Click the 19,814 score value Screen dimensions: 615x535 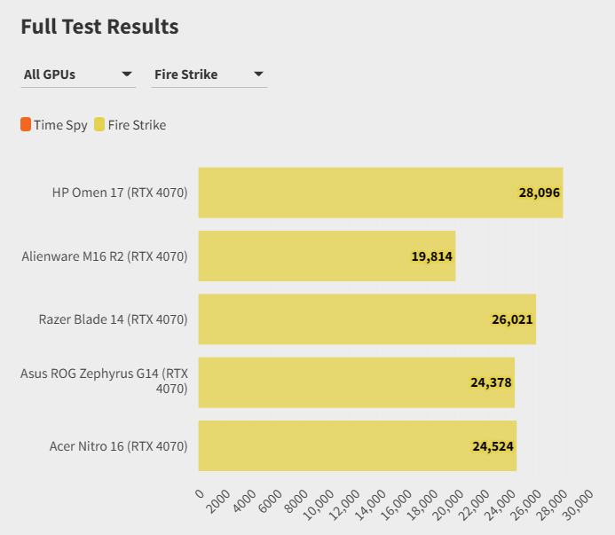pos(431,256)
